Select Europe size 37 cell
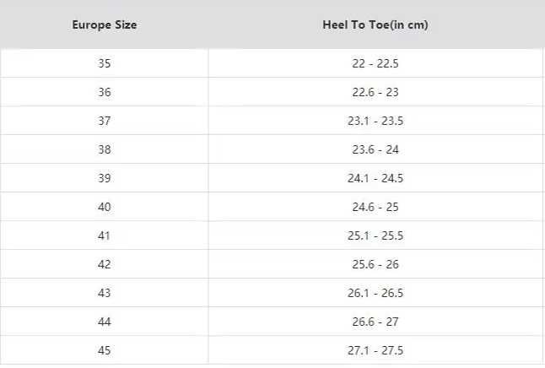The image size is (545, 368). coord(104,121)
